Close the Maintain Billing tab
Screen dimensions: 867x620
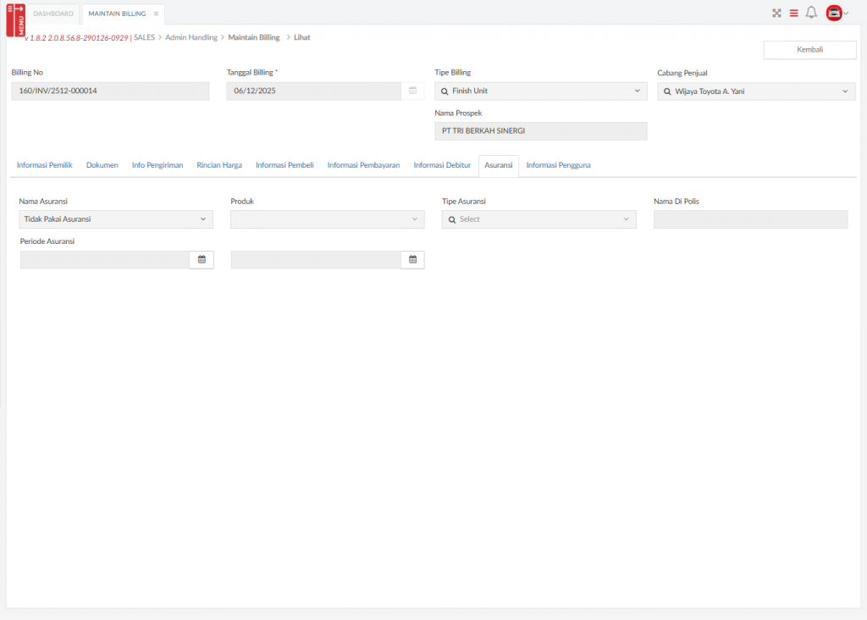point(156,14)
